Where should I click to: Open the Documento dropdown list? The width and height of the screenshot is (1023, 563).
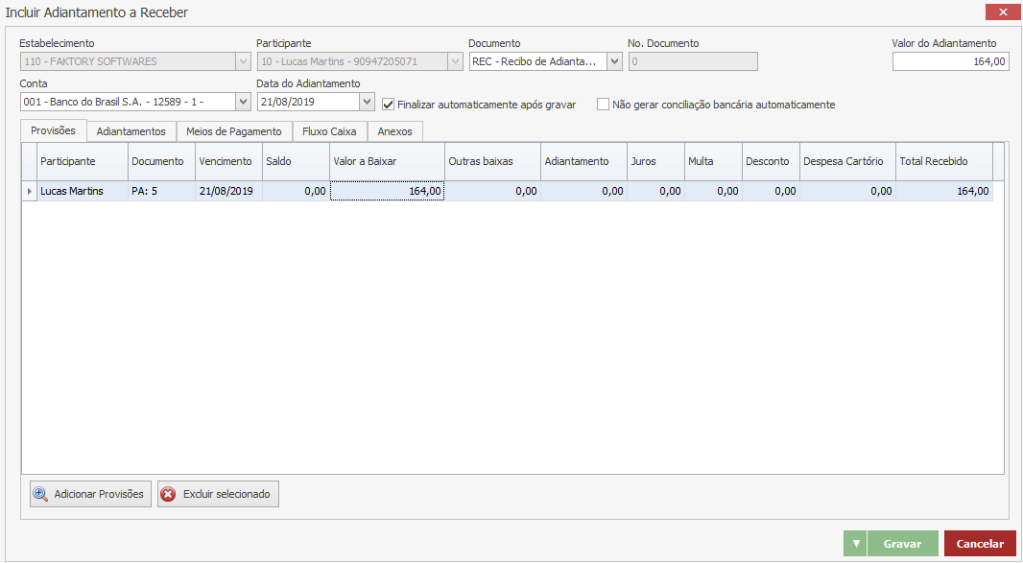pos(614,61)
